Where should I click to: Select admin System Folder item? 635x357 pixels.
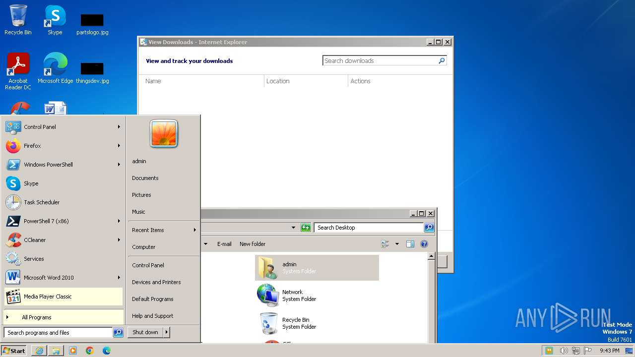317,268
